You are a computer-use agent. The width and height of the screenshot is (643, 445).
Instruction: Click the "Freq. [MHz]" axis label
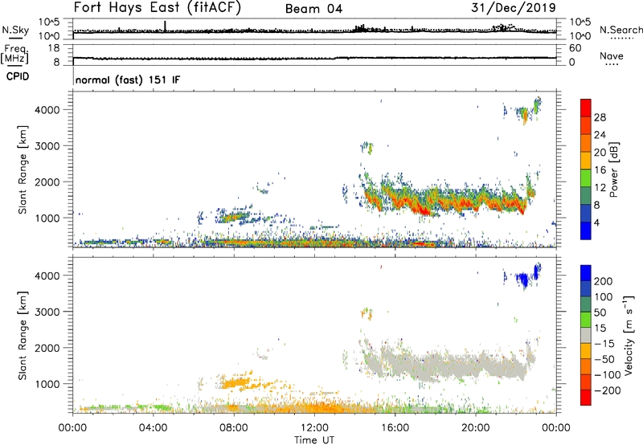[x=14, y=54]
